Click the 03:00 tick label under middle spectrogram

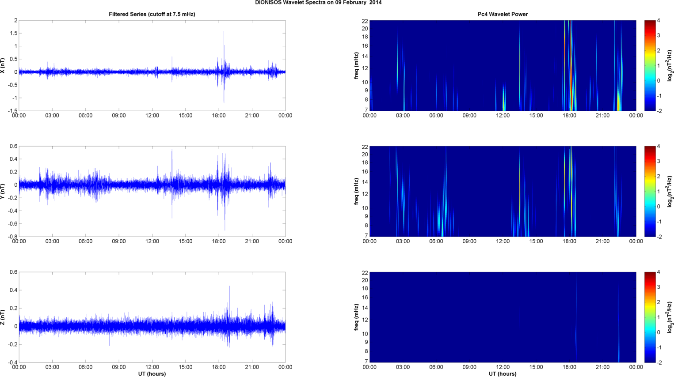(403, 241)
